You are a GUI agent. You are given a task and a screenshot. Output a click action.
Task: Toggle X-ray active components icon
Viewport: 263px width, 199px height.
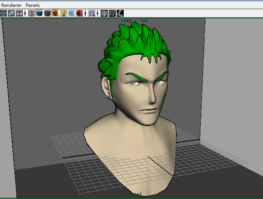pos(112,13)
